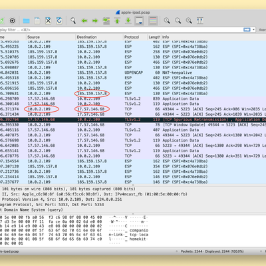This screenshot has height=266, width=266.
Task: Open Find a packet magnifier icon
Action: [x=73, y=21]
